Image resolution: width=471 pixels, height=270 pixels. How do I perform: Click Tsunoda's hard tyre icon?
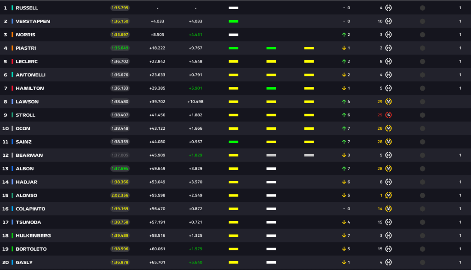388,222
